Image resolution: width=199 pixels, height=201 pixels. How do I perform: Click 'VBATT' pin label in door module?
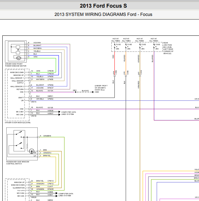[21, 98]
